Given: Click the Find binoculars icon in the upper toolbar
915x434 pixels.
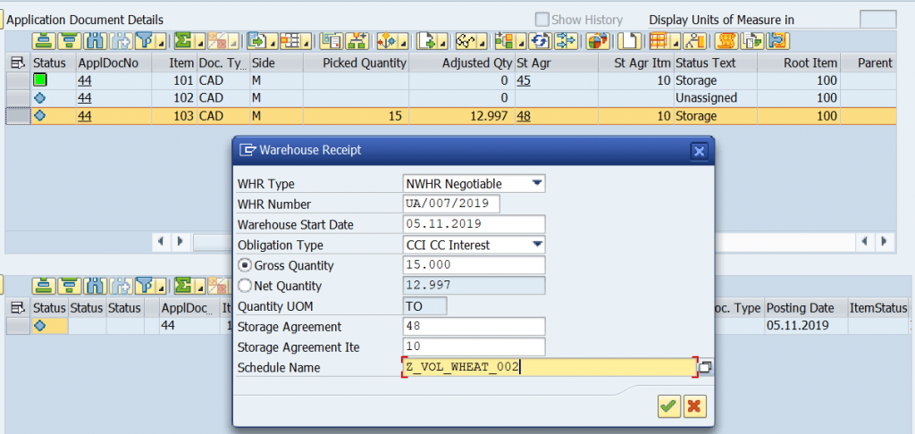Looking at the screenshot, I should coord(95,41).
